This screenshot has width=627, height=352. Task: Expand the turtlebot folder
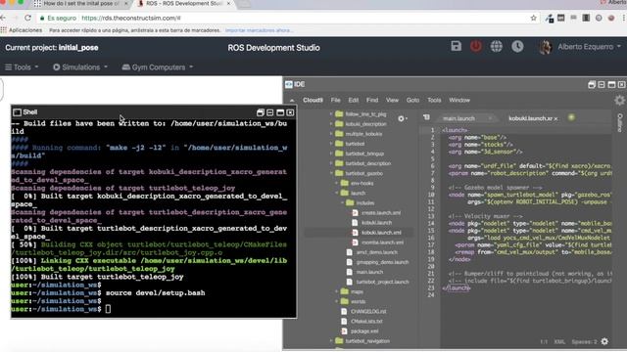(331, 144)
